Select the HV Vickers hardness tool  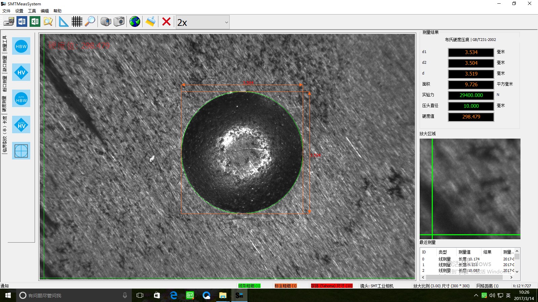click(x=21, y=72)
